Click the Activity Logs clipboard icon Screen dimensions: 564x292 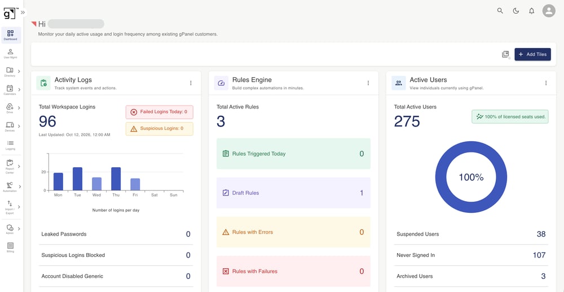[x=43, y=83]
